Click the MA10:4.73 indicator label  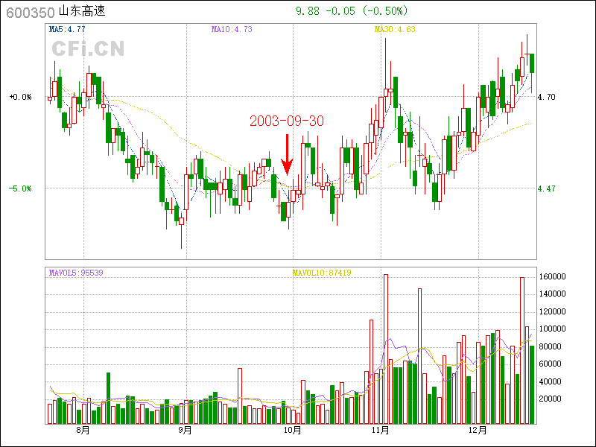232,30
